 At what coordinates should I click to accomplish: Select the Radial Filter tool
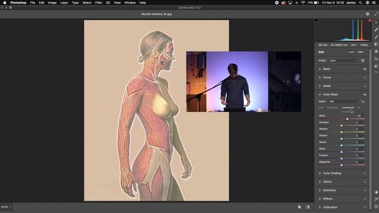pos(376,51)
